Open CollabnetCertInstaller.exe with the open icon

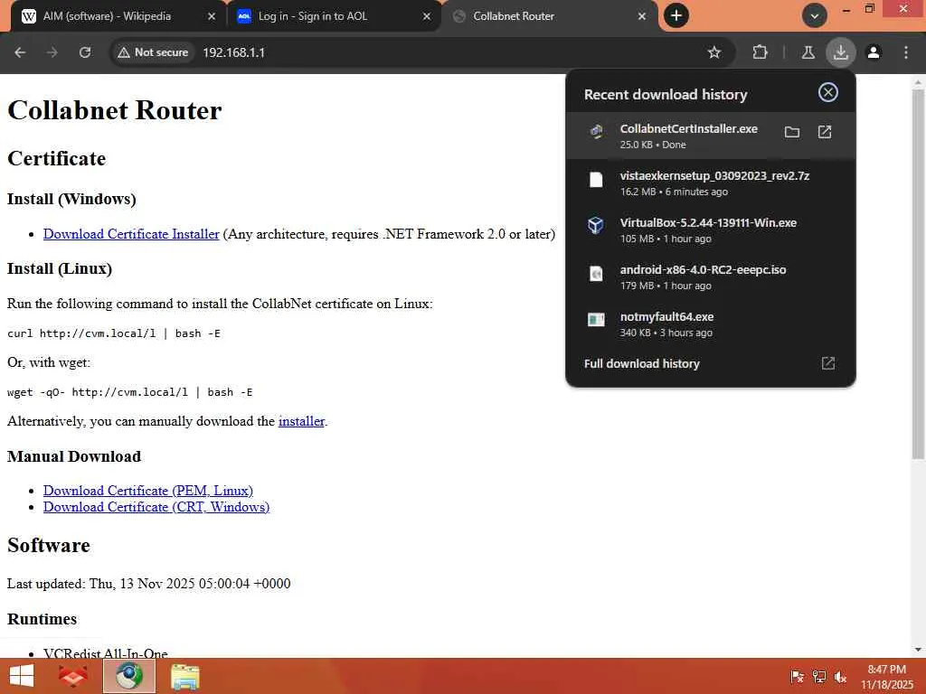coord(825,132)
